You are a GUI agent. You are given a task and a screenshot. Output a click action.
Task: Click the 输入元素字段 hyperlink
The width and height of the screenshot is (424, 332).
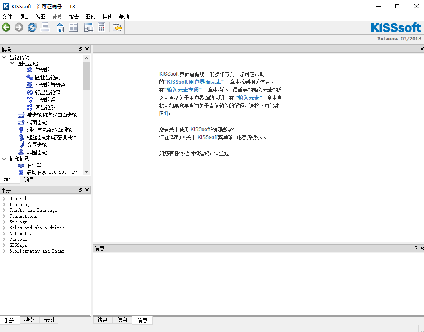[x=183, y=90]
